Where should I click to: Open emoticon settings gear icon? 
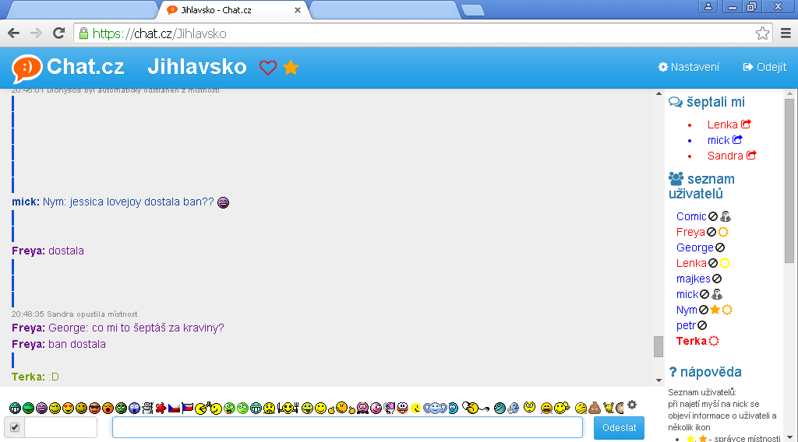632,405
